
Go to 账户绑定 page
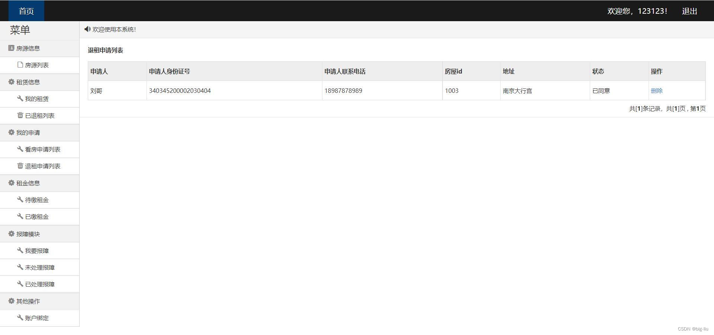click(36, 318)
